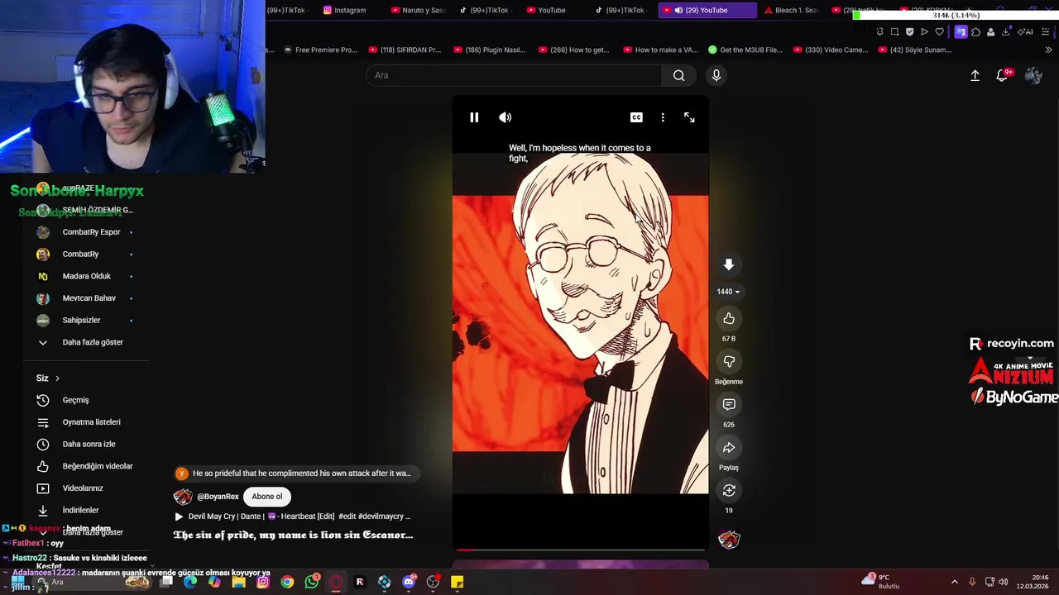Toggle the ad blocker shield icon

[909, 32]
